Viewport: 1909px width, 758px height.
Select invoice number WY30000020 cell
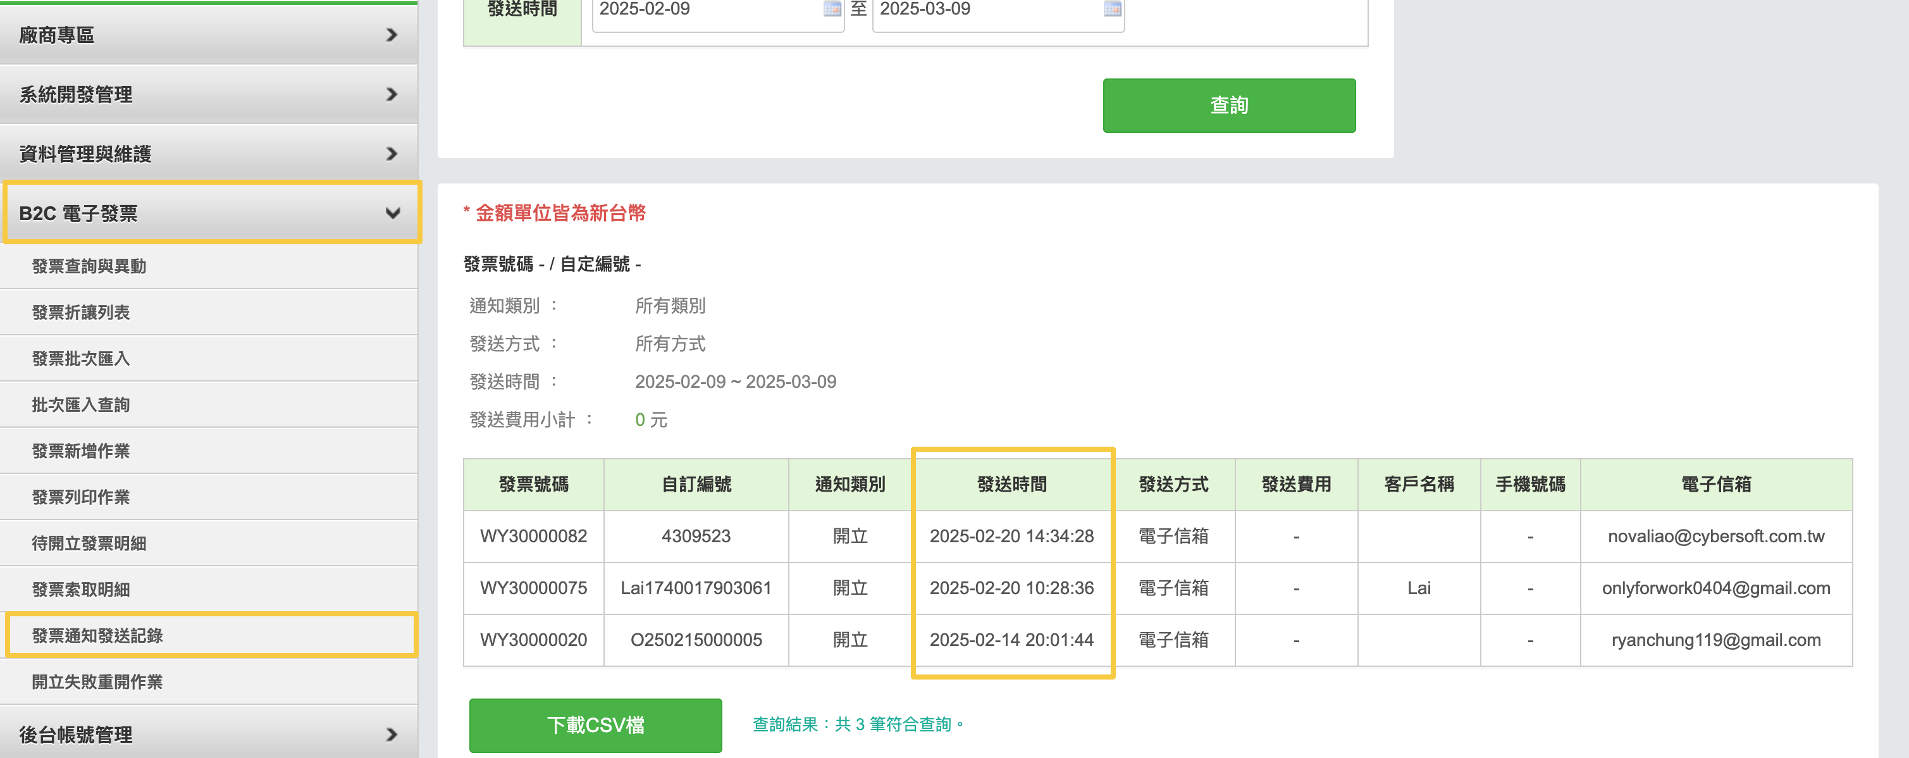[x=534, y=640]
